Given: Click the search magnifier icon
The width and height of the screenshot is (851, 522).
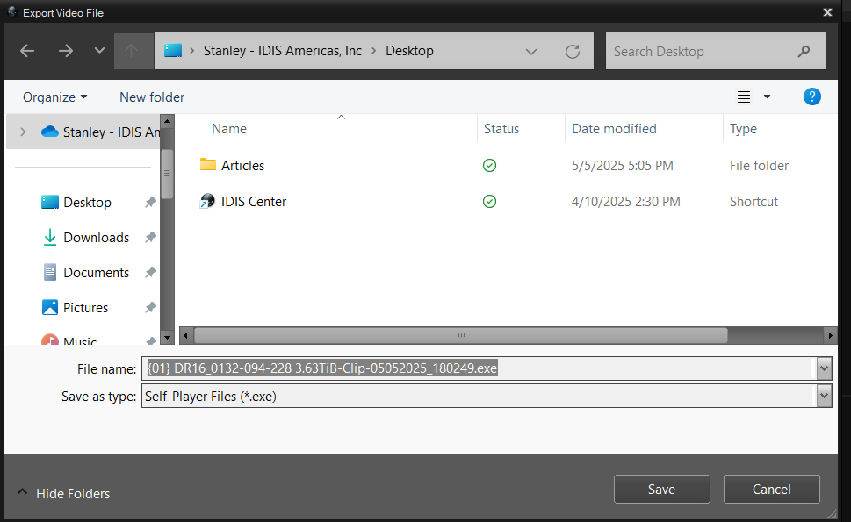Looking at the screenshot, I should pos(804,52).
